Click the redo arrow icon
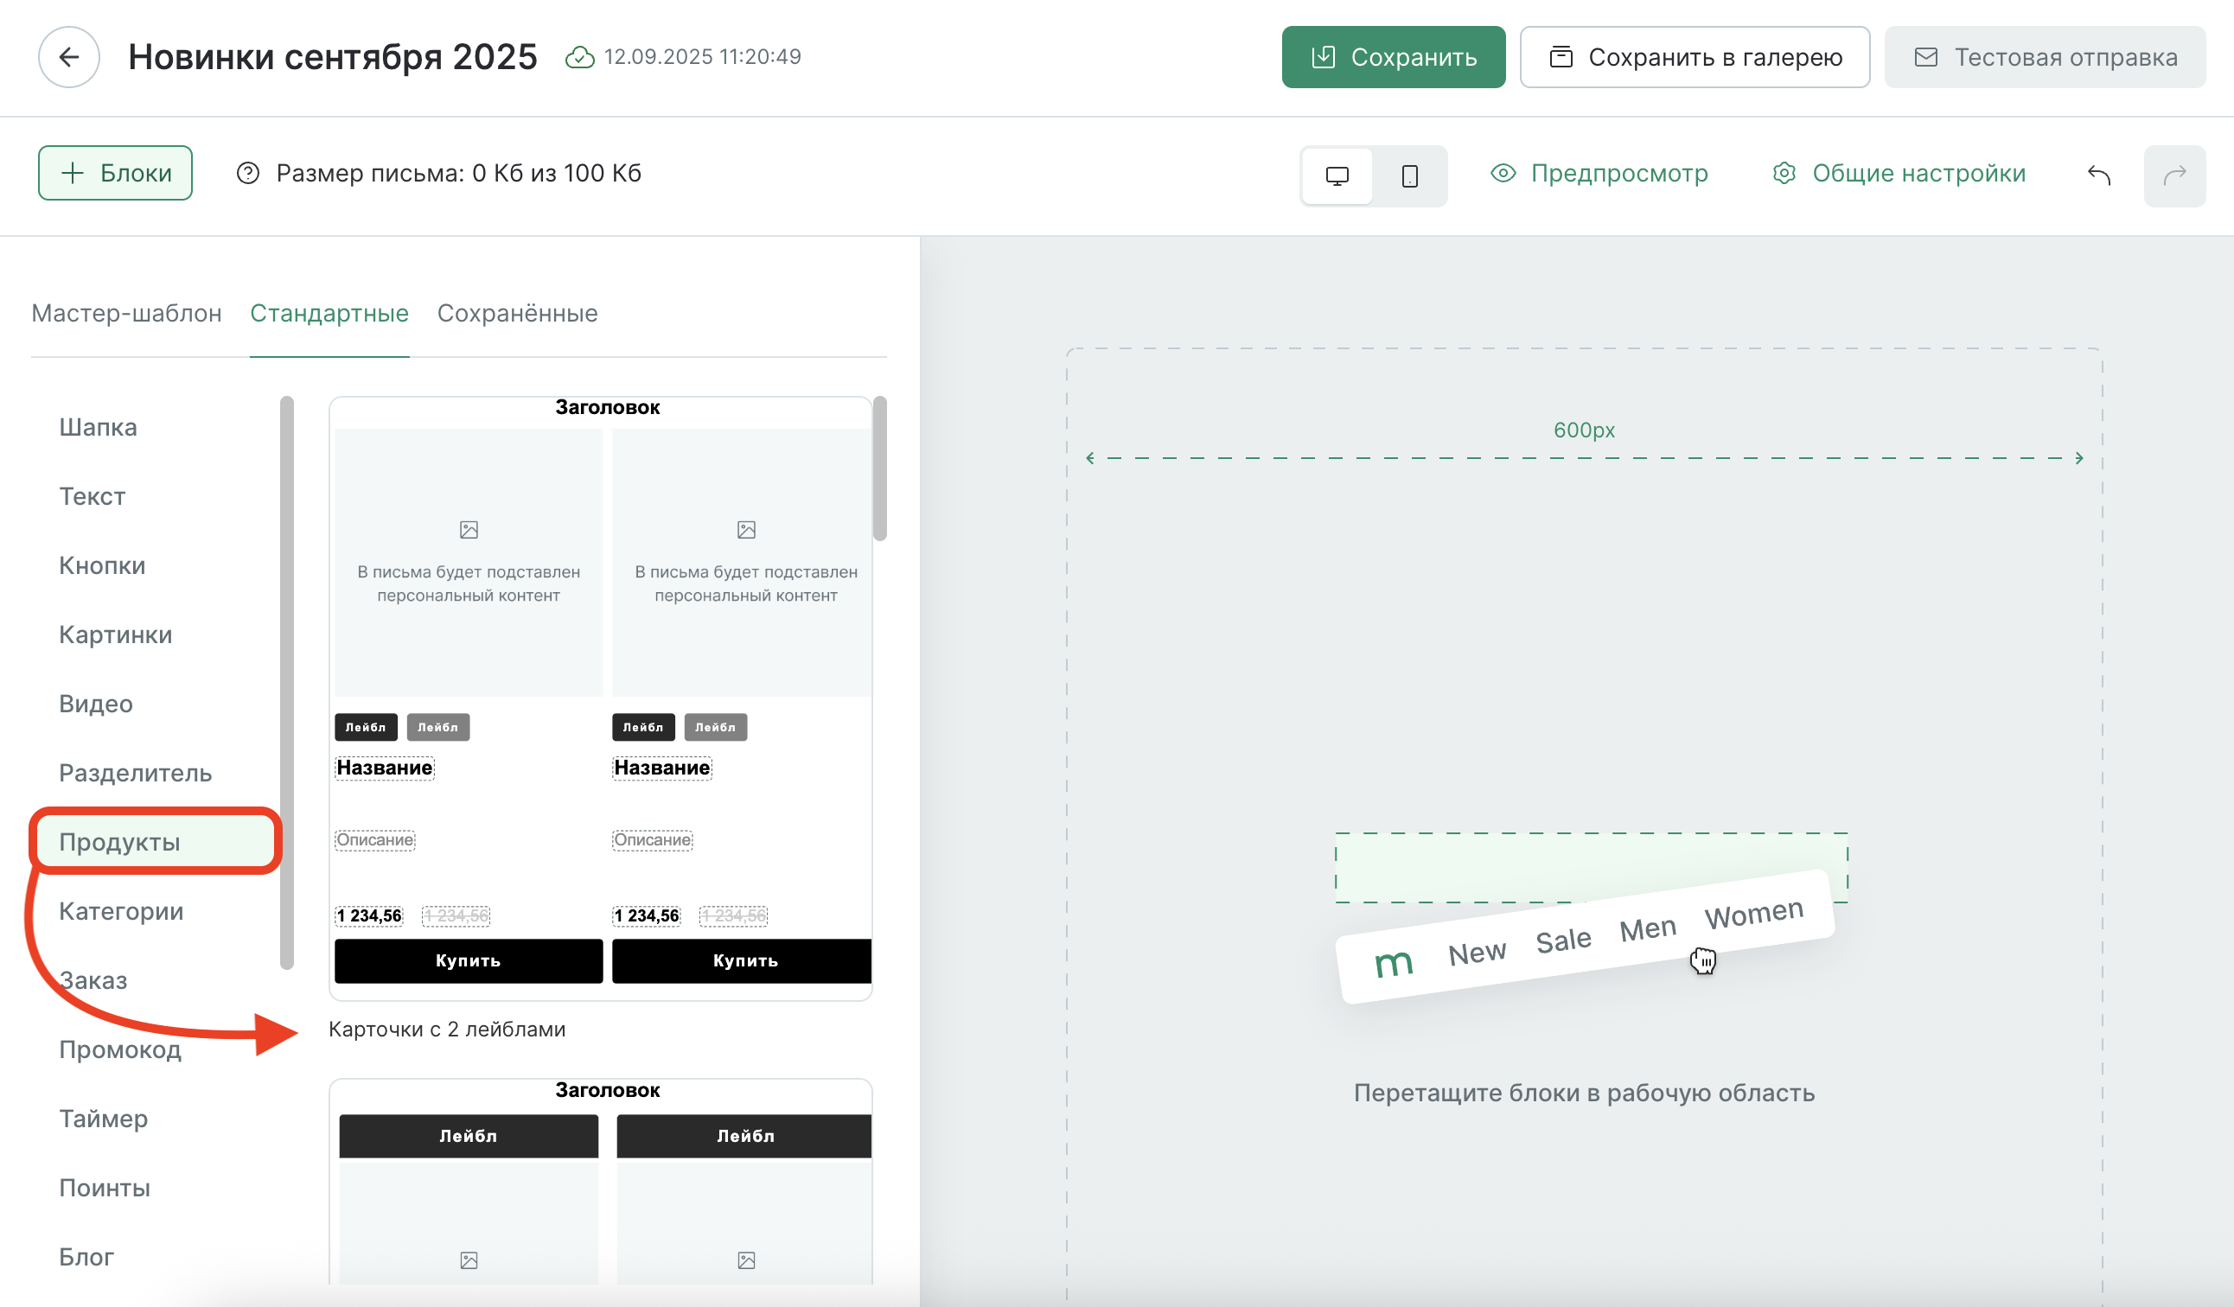 [x=2173, y=175]
